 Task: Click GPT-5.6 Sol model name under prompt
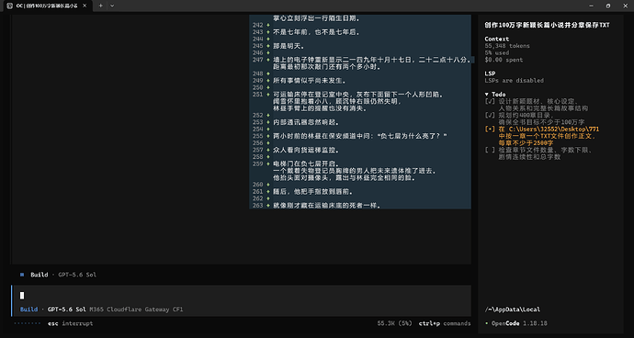[x=67, y=310]
